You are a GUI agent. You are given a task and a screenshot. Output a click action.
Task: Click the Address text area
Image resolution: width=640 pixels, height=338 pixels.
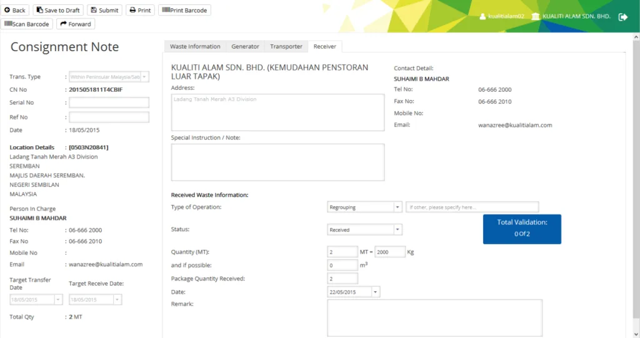pos(277,112)
